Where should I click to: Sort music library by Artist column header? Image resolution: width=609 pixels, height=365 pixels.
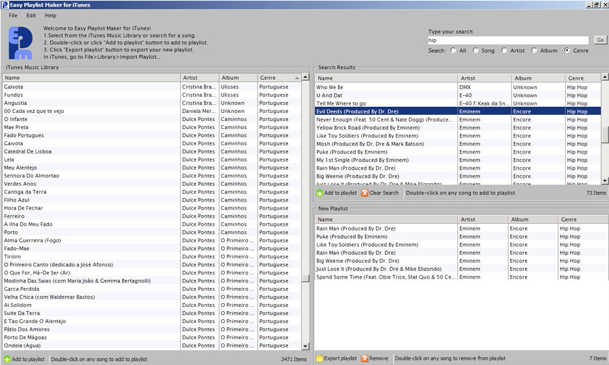200,78
